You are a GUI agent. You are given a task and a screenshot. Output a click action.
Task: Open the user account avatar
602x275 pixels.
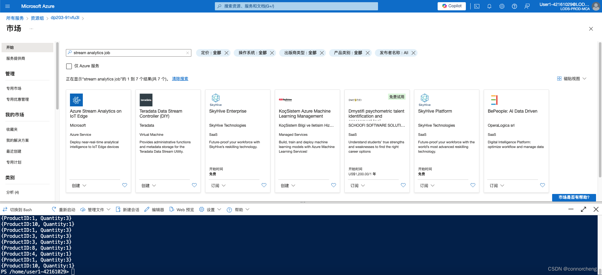coord(596,6)
